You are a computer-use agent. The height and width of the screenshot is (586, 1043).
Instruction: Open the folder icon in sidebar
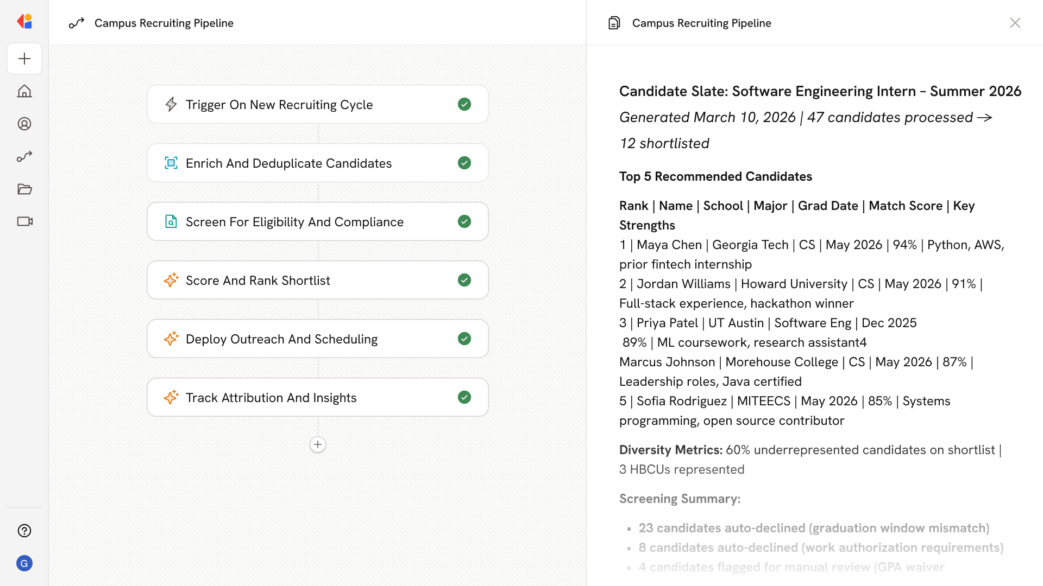(24, 189)
